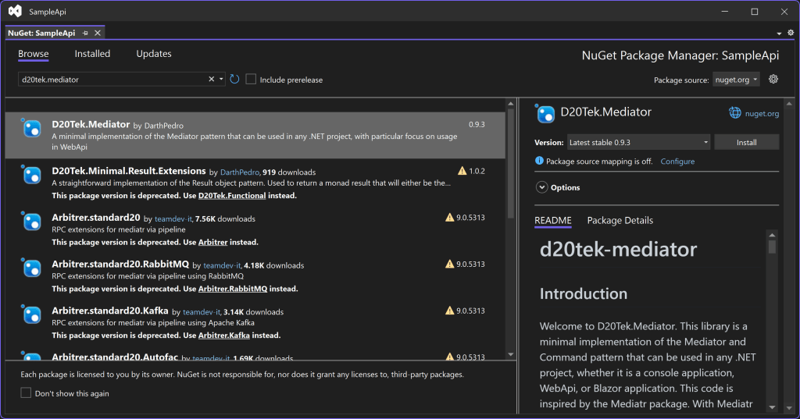The width and height of the screenshot is (800, 419).
Task: Check the Don't show this again box
Action: point(26,393)
